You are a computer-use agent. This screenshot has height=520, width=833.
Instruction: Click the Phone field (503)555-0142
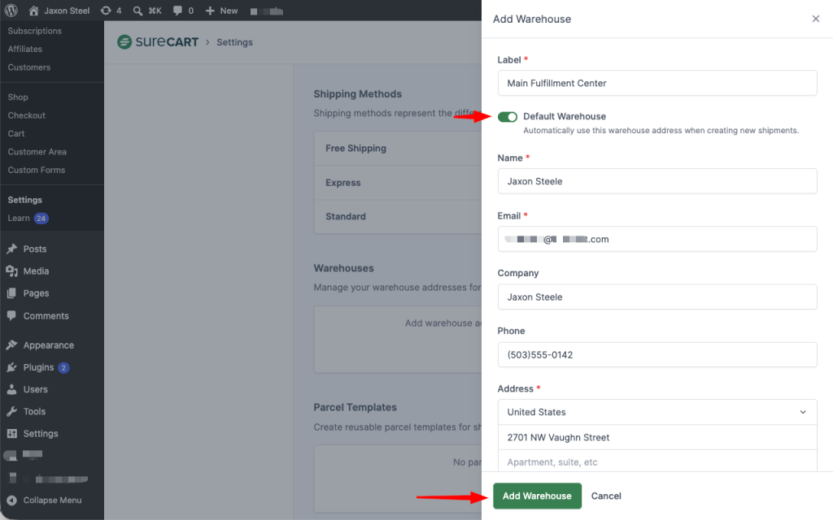[657, 355]
